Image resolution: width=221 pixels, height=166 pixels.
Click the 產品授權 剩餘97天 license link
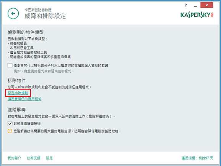[x=197, y=158]
